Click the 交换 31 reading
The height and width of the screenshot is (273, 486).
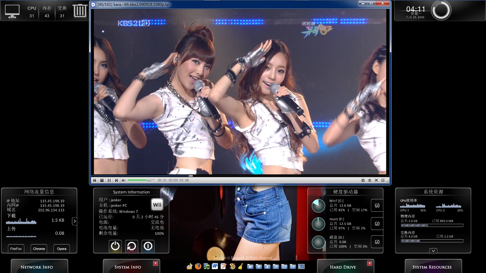(62, 12)
